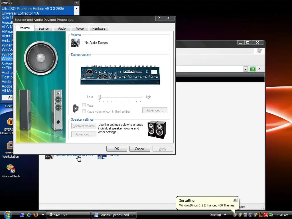
Task: Click the device volume slider thumb
Action: pyautogui.click(x=99, y=97)
